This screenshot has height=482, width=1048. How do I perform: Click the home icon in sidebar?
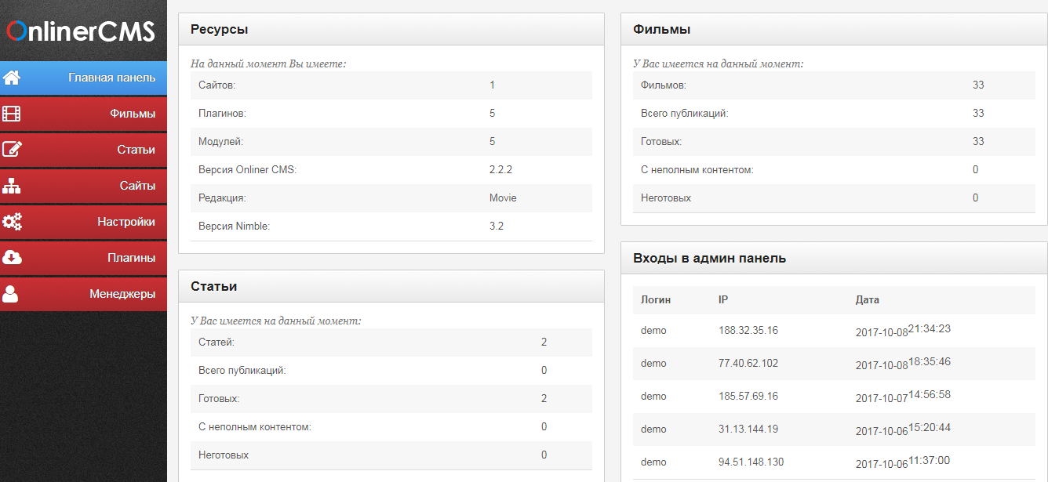pyautogui.click(x=12, y=78)
